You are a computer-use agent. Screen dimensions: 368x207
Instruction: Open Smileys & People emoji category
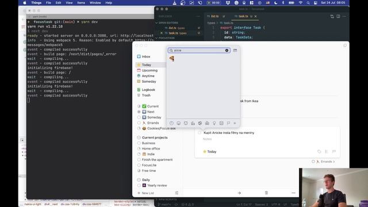pyautogui.click(x=179, y=123)
